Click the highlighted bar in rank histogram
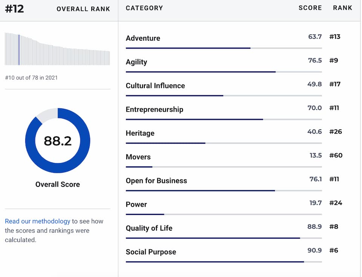The height and width of the screenshot is (277, 362). (x=19, y=49)
